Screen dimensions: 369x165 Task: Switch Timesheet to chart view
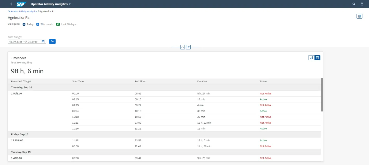pos(311,58)
